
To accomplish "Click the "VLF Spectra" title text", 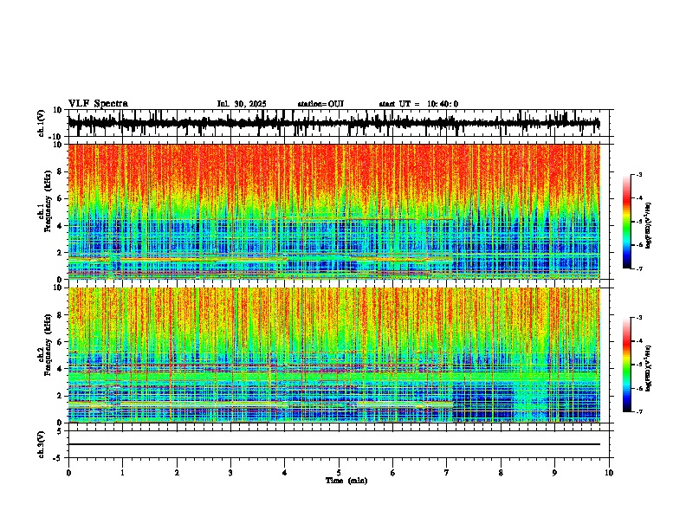I will (98, 104).
